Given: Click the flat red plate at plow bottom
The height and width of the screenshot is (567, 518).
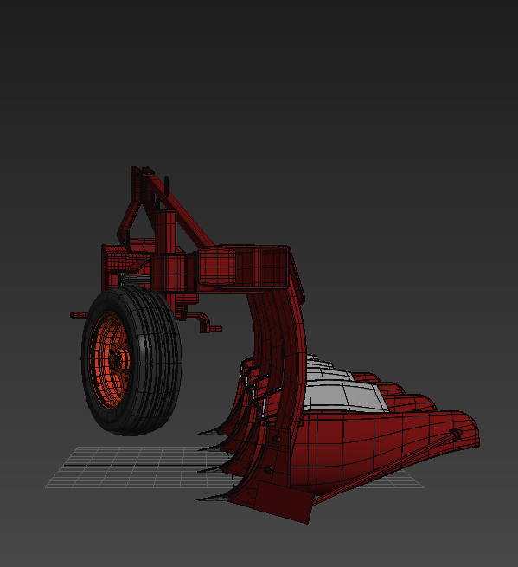Looking at the screenshot, I should pyautogui.click(x=284, y=503).
